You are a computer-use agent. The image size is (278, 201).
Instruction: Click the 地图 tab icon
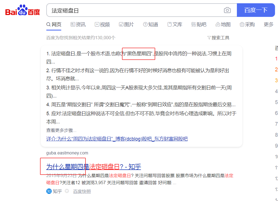218,24
